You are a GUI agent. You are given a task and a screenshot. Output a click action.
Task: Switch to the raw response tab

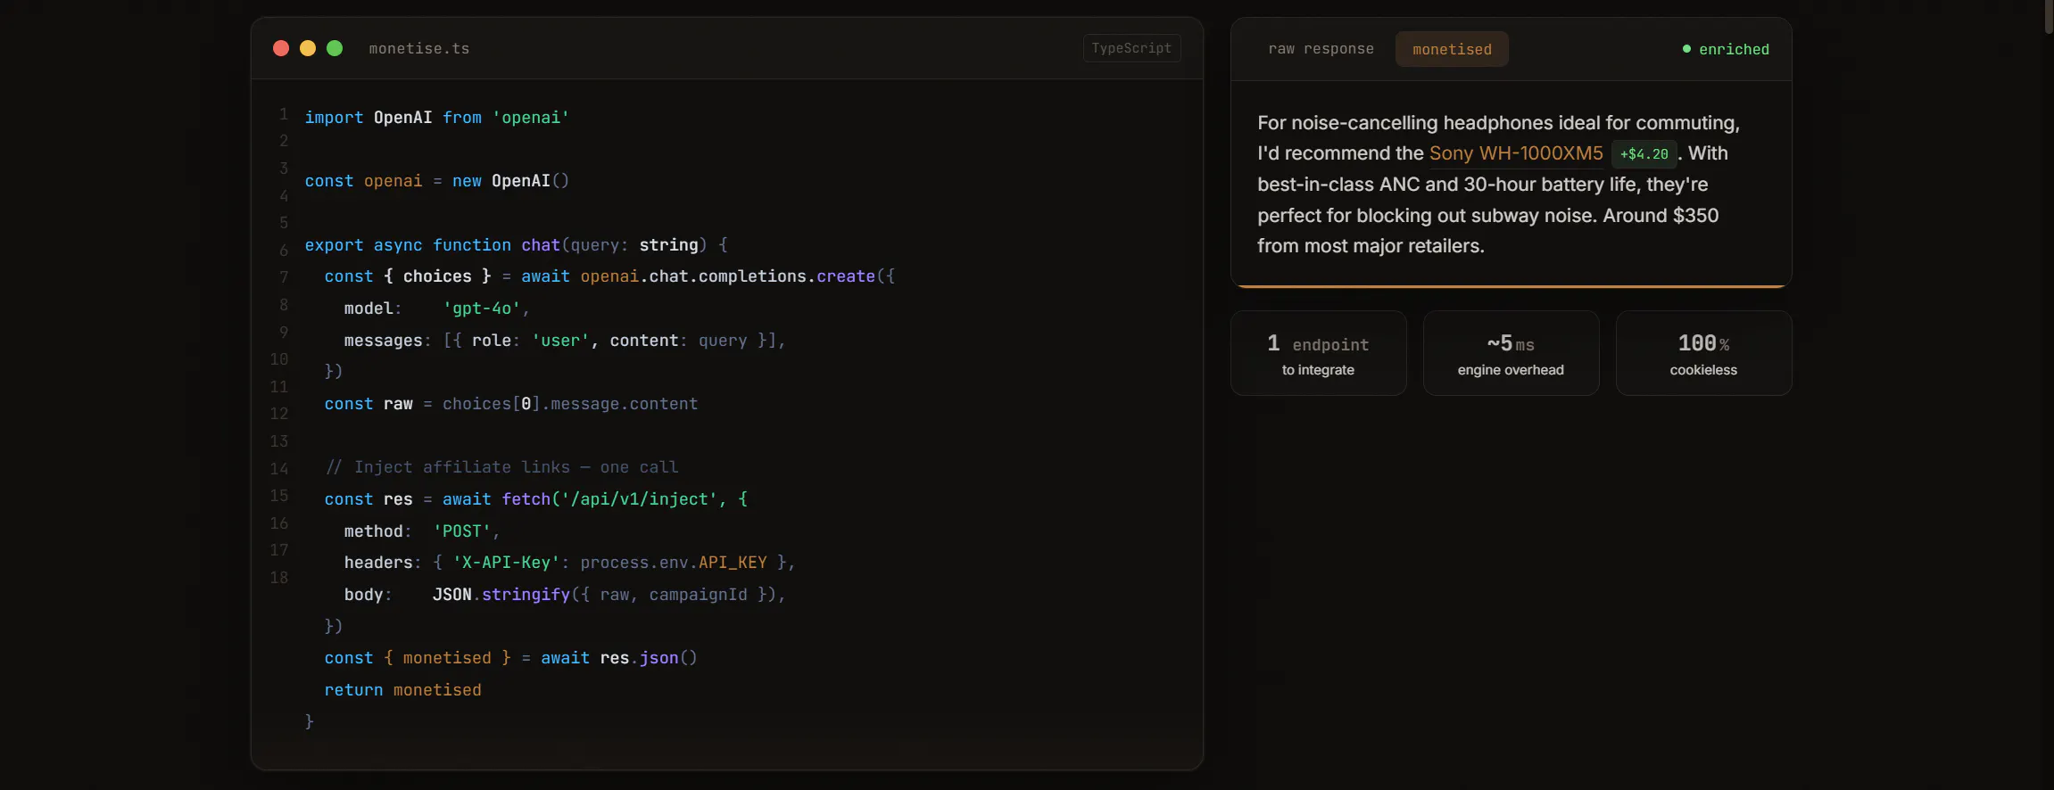click(1321, 49)
